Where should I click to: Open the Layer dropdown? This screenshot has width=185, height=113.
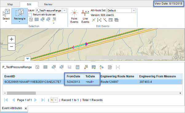[x=64, y=10]
